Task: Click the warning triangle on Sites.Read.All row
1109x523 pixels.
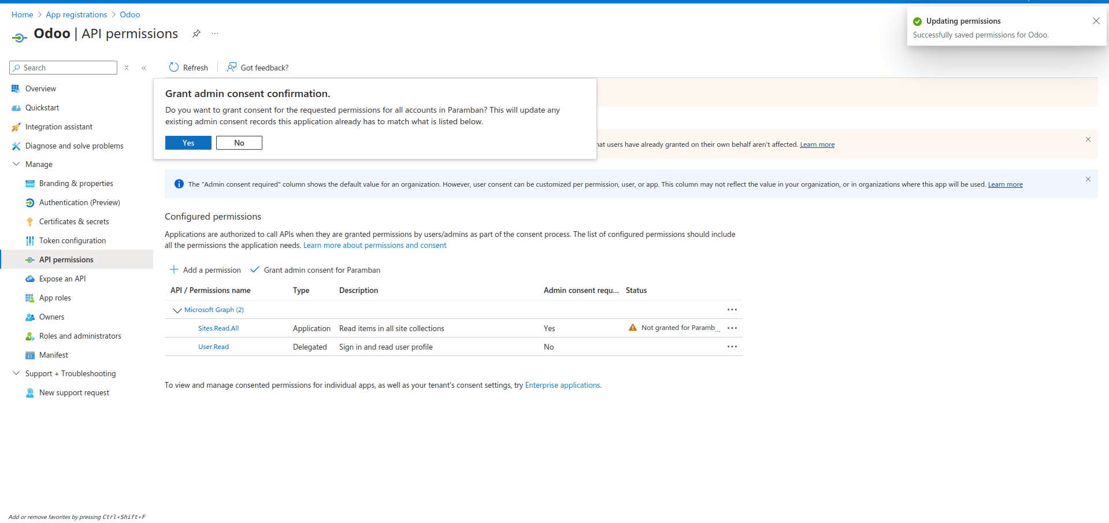Action: click(632, 328)
